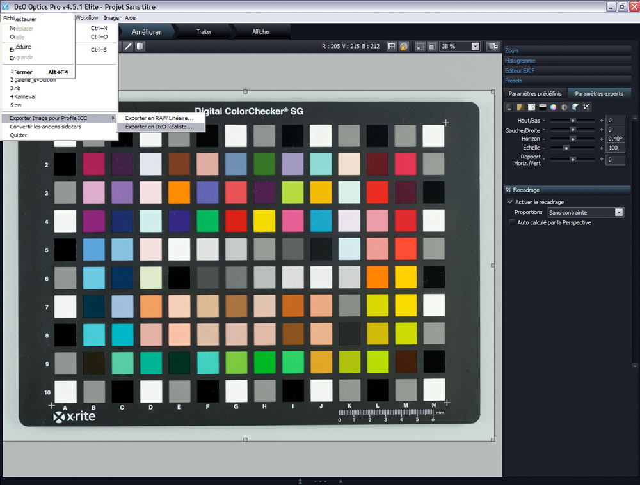
Task: Click the plus button for Échelle
Action: [601, 148]
